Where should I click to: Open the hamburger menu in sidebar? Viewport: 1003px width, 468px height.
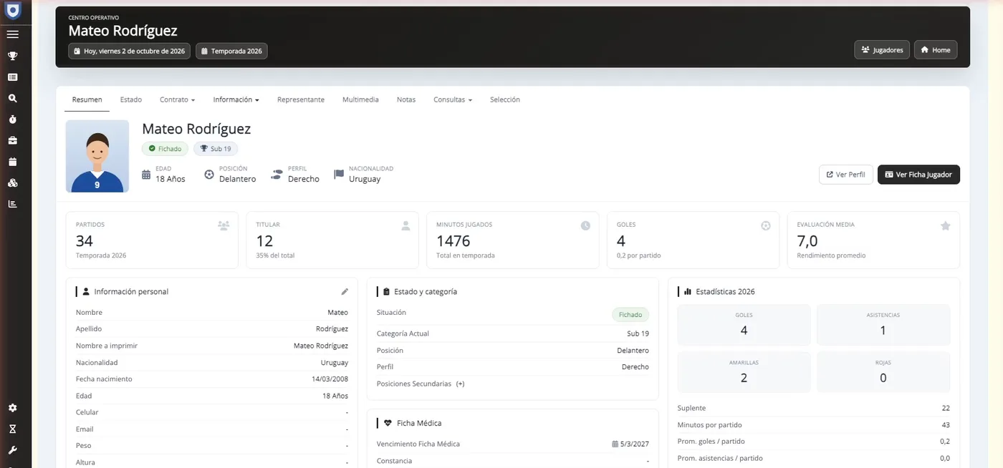(12, 34)
